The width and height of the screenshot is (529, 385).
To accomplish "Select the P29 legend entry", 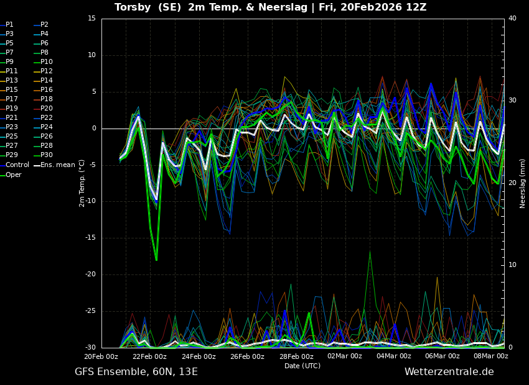I will (x=11, y=155).
